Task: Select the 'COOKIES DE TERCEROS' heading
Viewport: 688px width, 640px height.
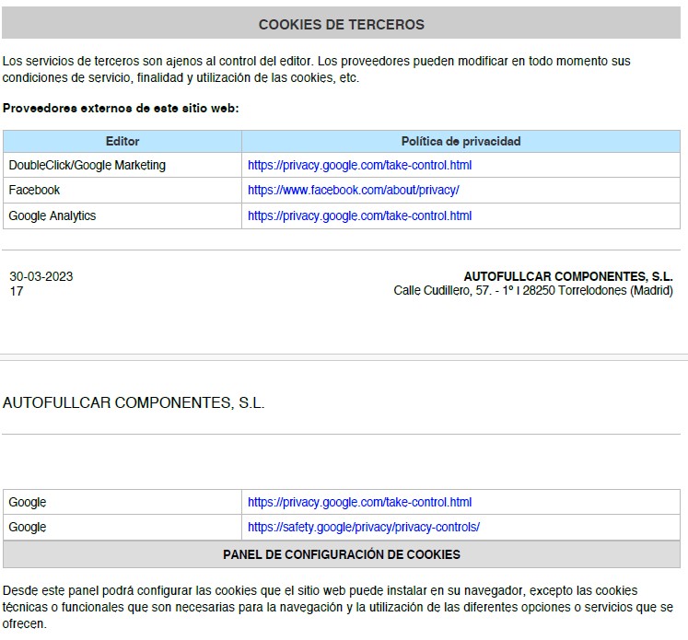Action: 342,25
